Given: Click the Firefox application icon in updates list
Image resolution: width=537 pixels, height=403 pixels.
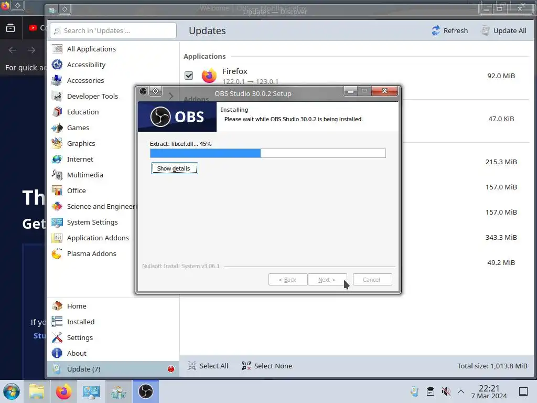Looking at the screenshot, I should (209, 76).
